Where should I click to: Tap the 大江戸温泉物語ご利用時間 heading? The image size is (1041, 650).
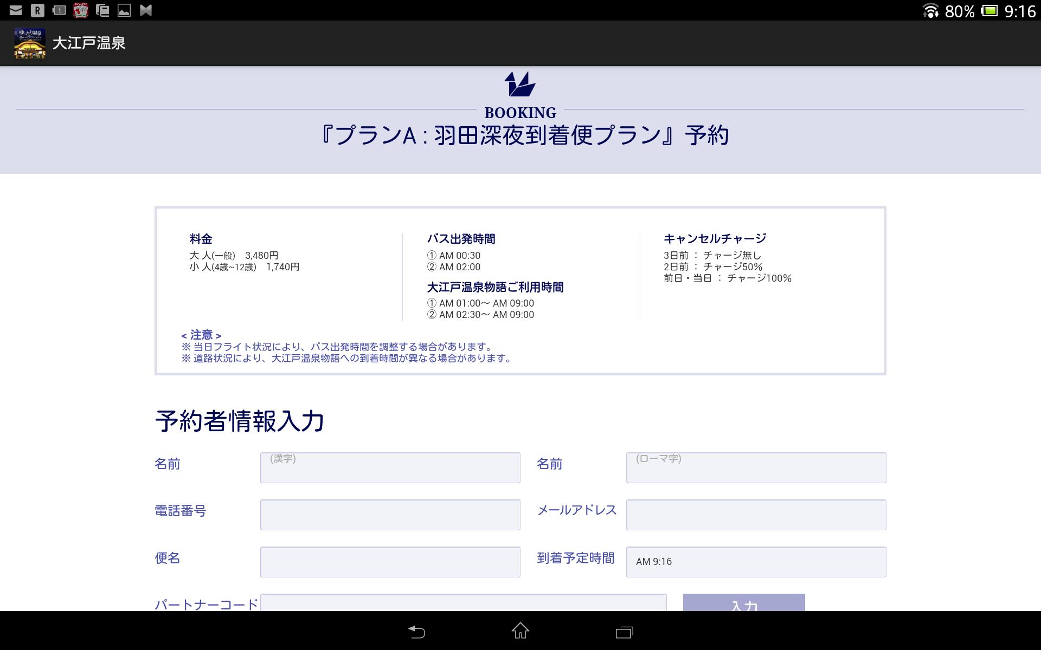496,287
